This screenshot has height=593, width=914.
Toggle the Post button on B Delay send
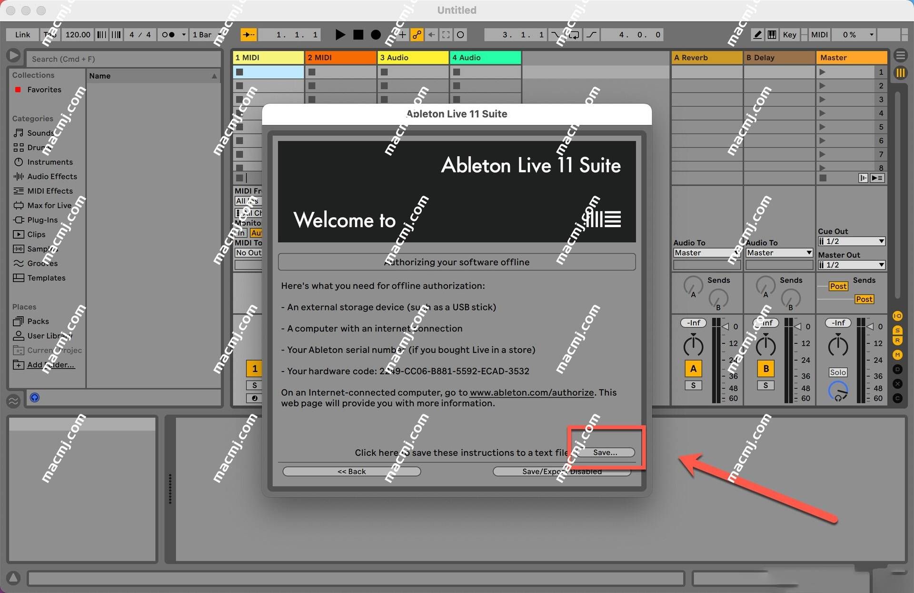(x=864, y=299)
